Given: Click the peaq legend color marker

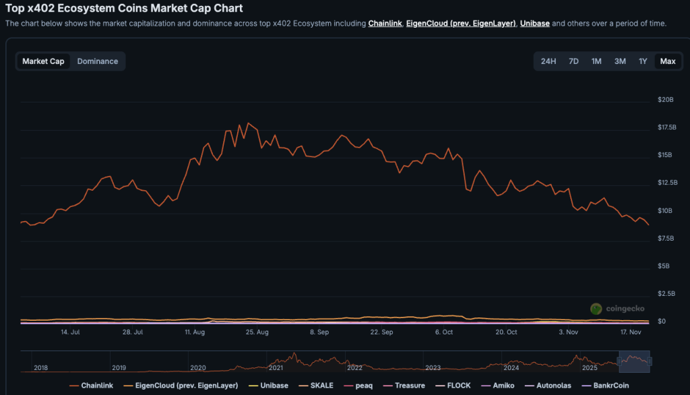Looking at the screenshot, I should [x=349, y=386].
